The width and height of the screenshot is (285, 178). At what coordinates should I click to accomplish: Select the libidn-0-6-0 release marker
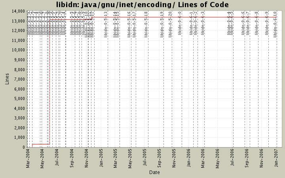(180, 25)
